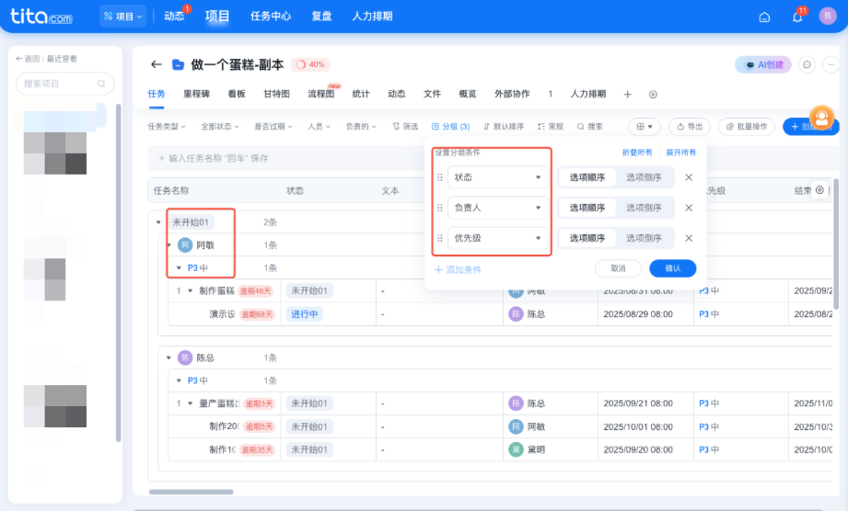This screenshot has width=848, height=511.
Task: Open the 状态 grouping dropdown
Action: coord(498,177)
